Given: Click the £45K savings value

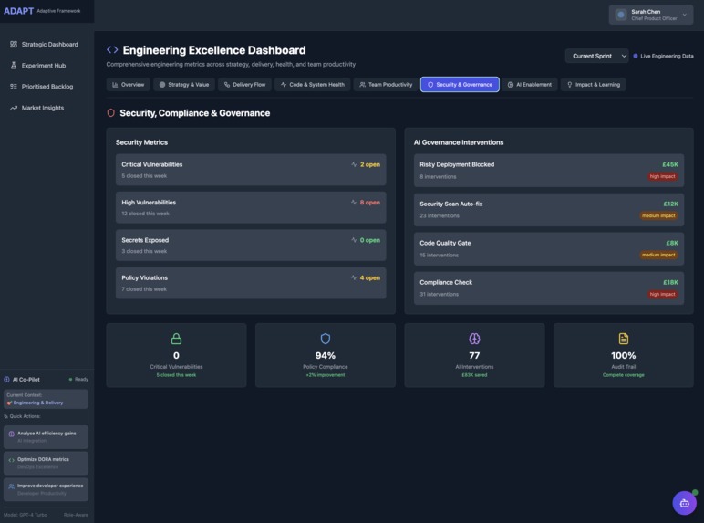Looking at the screenshot, I should [670, 164].
